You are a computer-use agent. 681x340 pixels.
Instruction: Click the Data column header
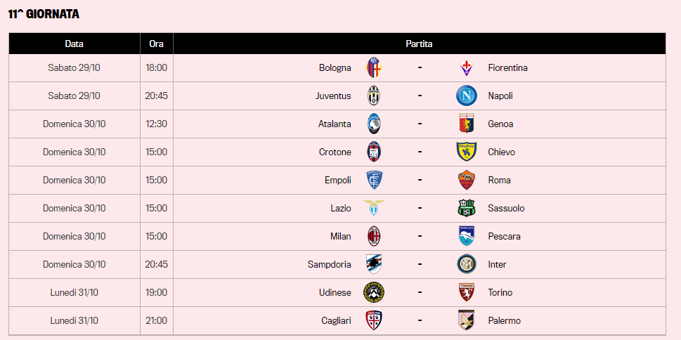pyautogui.click(x=74, y=44)
